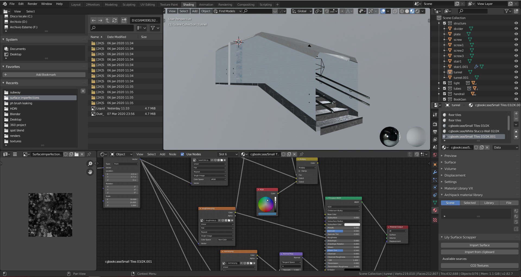Go to parent directory in file browser
The width and height of the screenshot is (521, 277).
pos(107,20)
